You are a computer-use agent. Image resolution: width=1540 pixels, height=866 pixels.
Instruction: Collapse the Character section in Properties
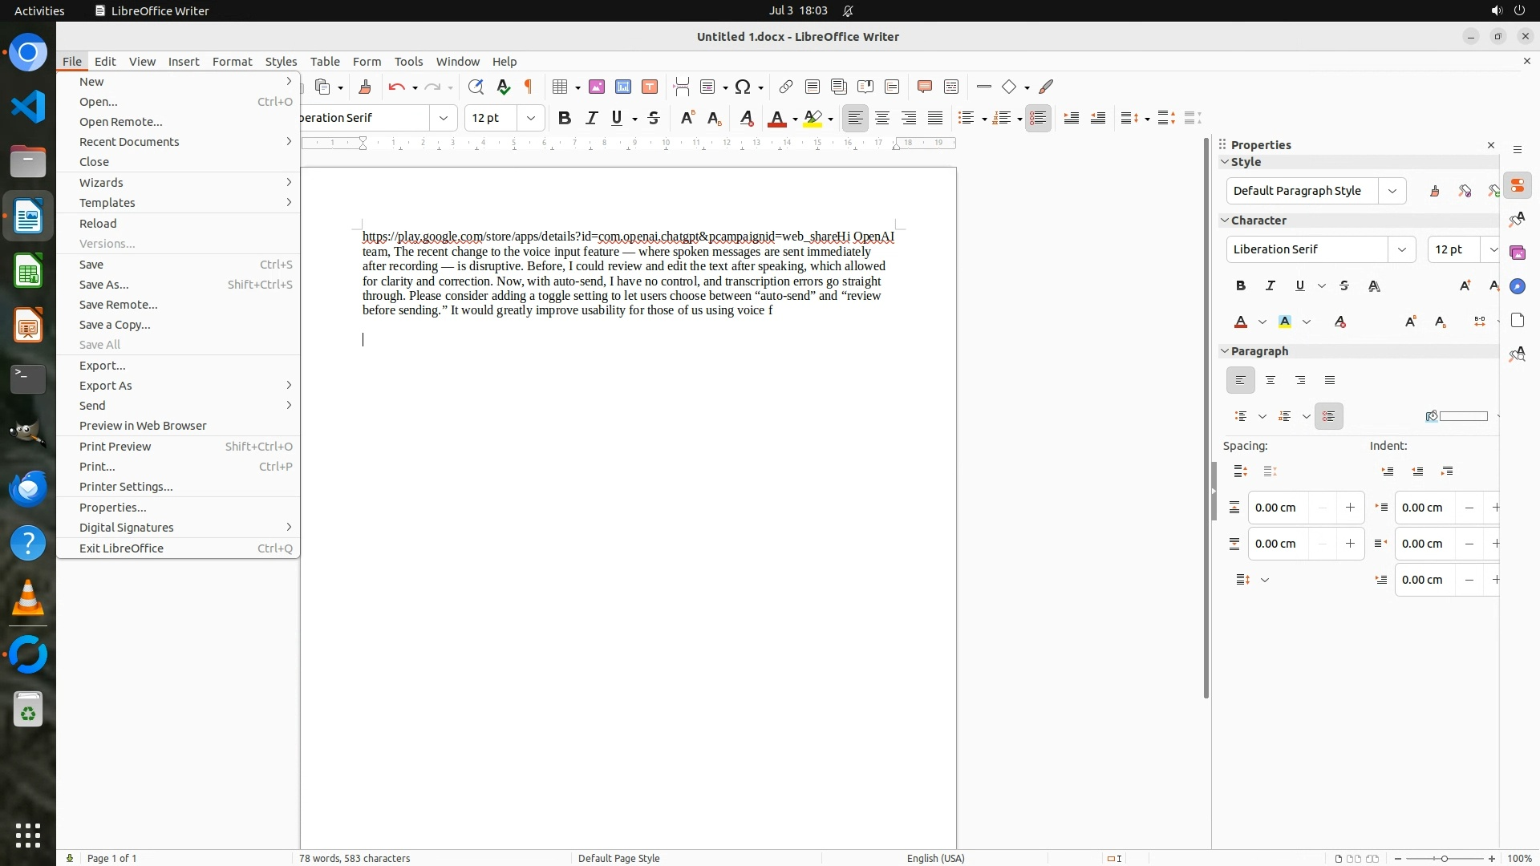[1225, 221]
